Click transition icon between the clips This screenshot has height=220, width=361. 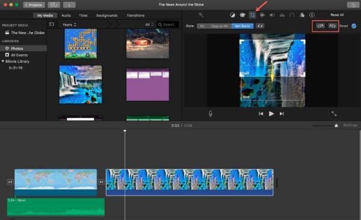[101, 182]
